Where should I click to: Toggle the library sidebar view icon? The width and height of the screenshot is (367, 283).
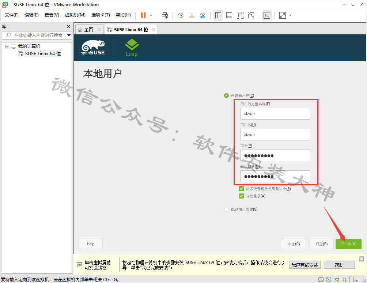(218, 15)
